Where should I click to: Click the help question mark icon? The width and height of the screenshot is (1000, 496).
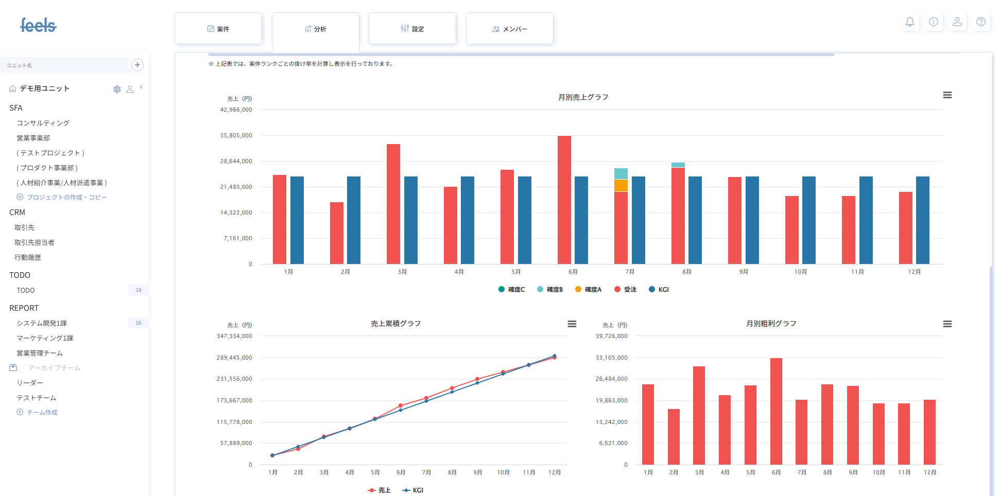click(x=980, y=22)
